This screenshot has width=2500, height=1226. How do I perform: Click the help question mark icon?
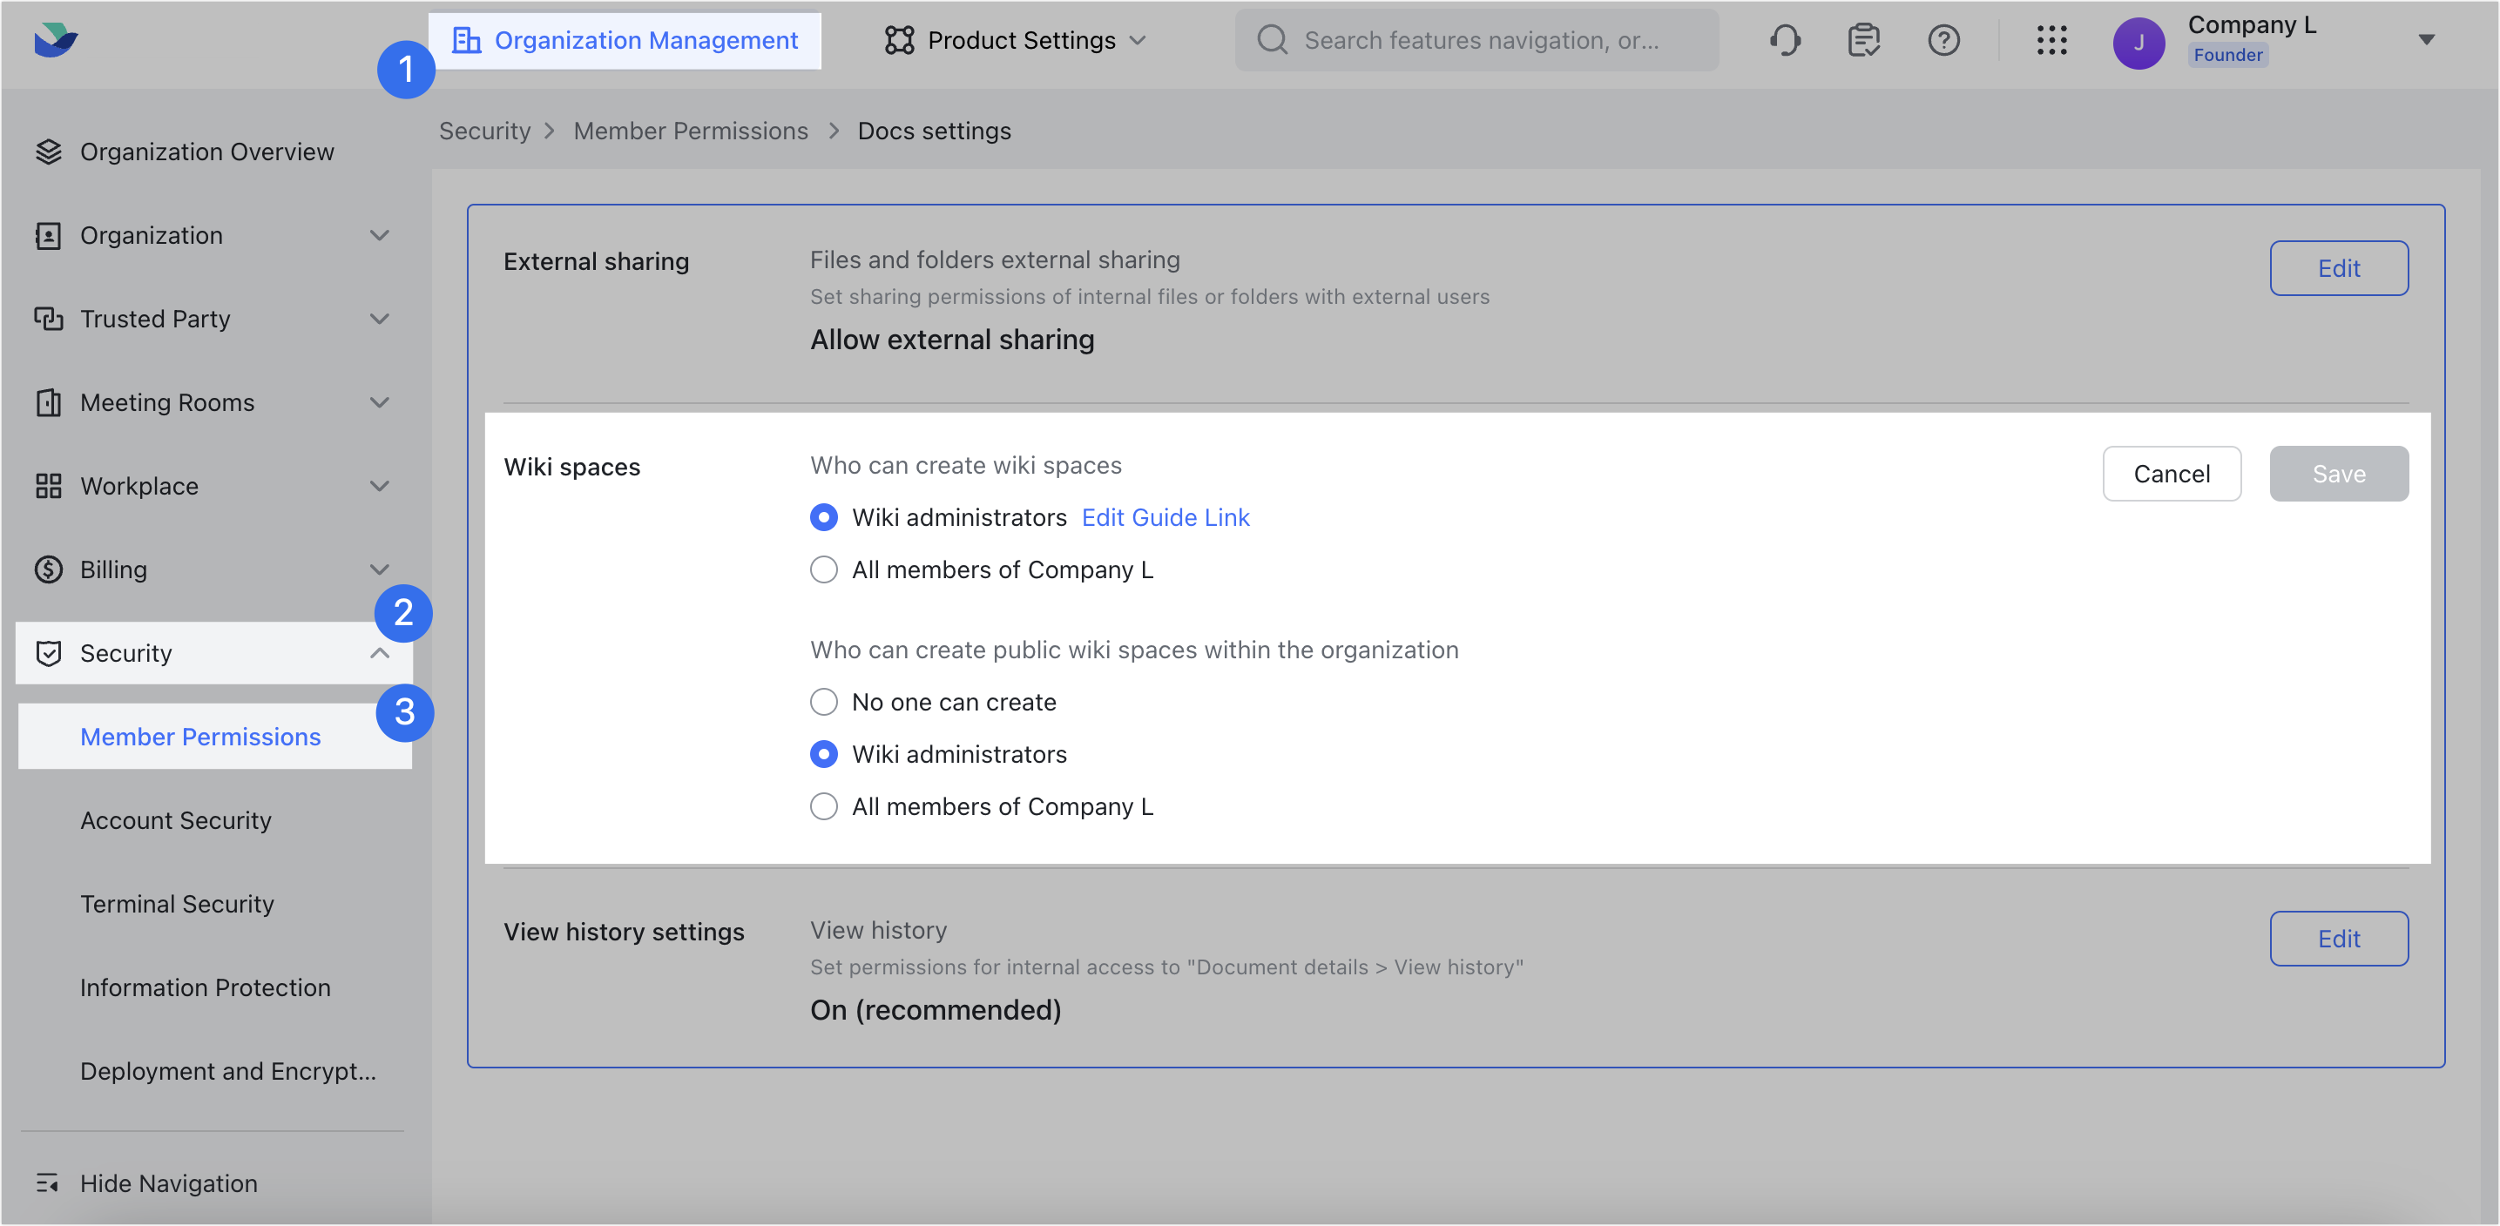tap(1944, 40)
